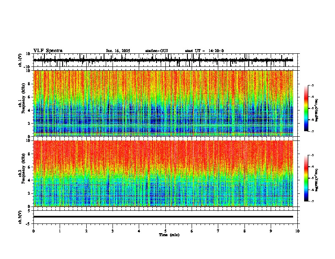Click the "3" tick on the Time axis
Image resolution: width=335 pixels, height=259 pixels.
point(113,231)
